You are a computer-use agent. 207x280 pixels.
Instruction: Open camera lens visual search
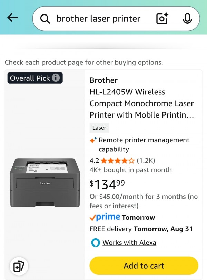tap(162, 18)
